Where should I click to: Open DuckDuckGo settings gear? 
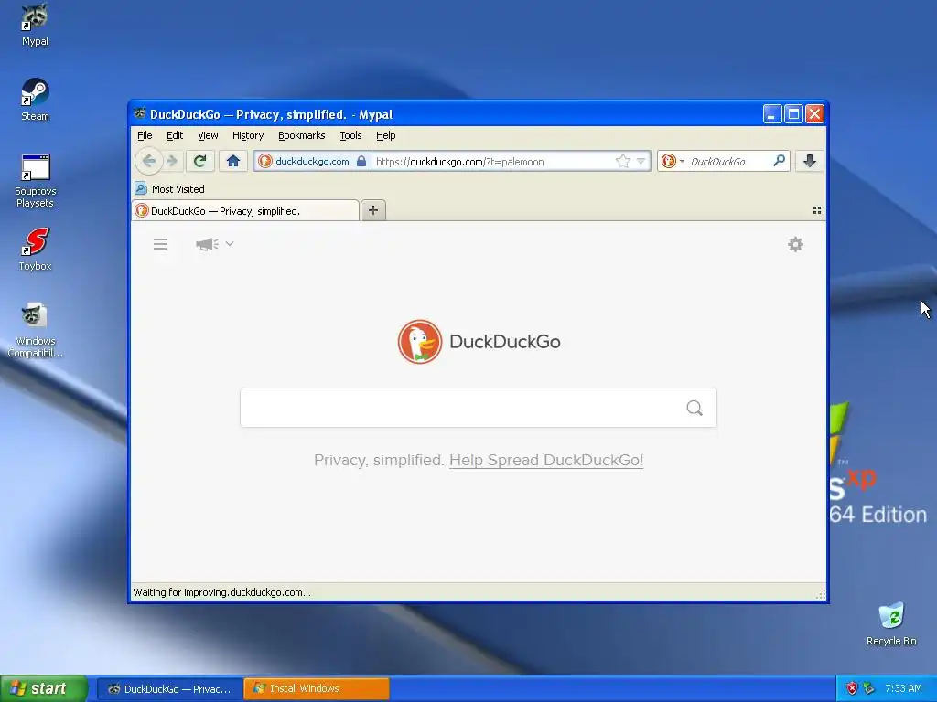click(795, 244)
